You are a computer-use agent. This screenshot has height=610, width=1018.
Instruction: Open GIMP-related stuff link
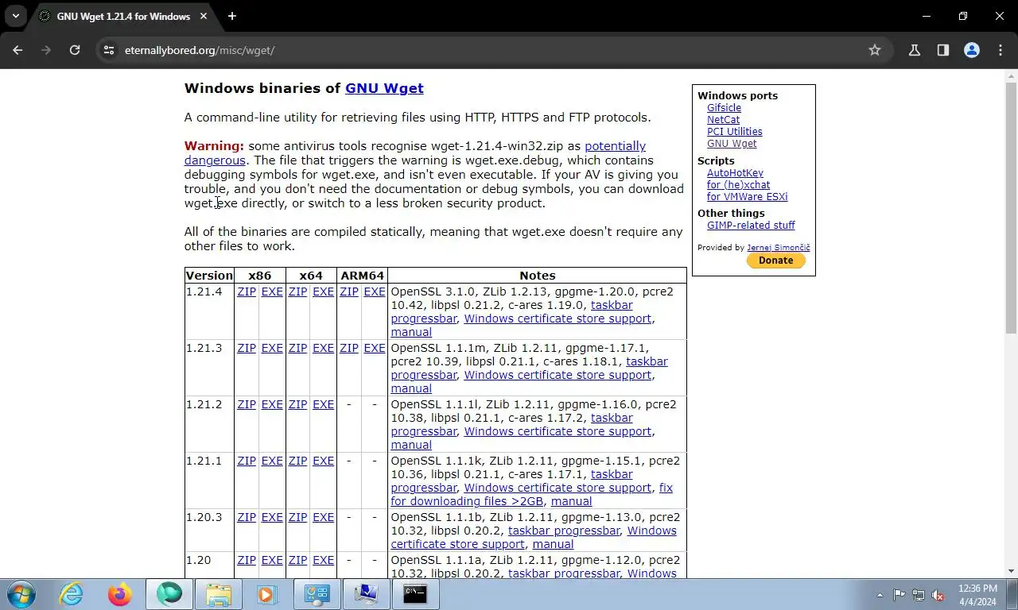pos(751,226)
